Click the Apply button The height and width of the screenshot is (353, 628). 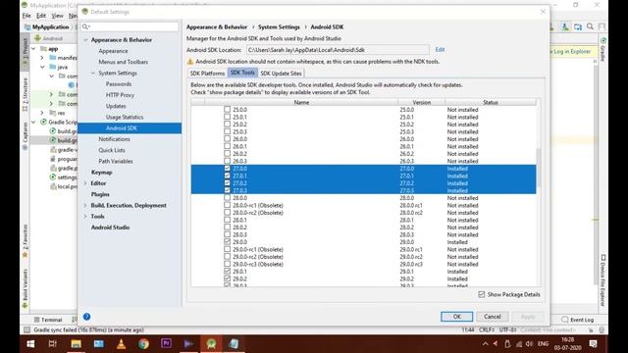(x=528, y=317)
